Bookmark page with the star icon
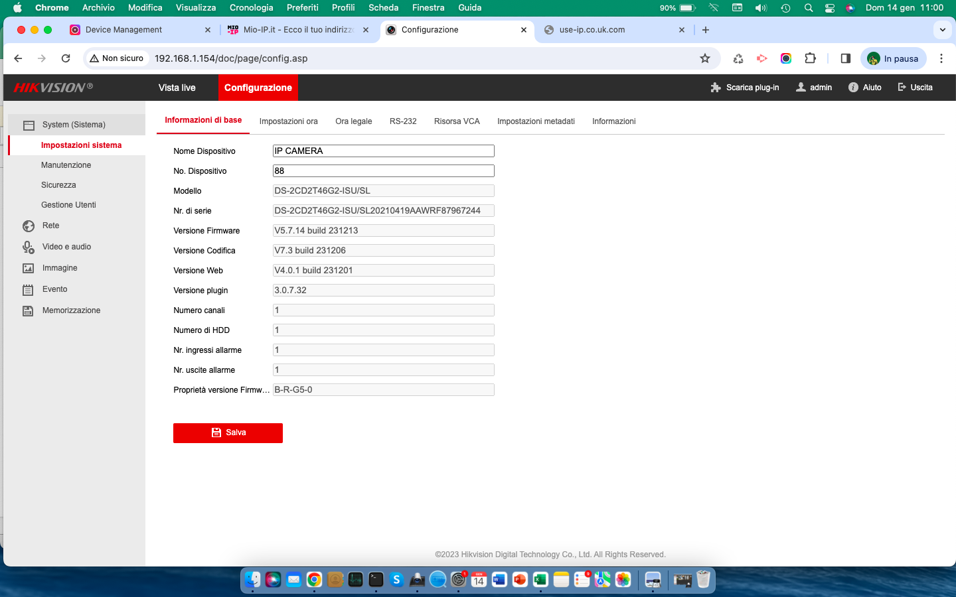Viewport: 956px width, 597px height. (705, 58)
